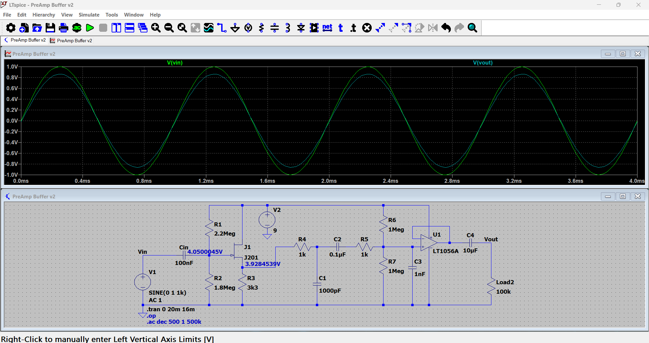Open the Tools menu
649x343 pixels.
pos(112,15)
